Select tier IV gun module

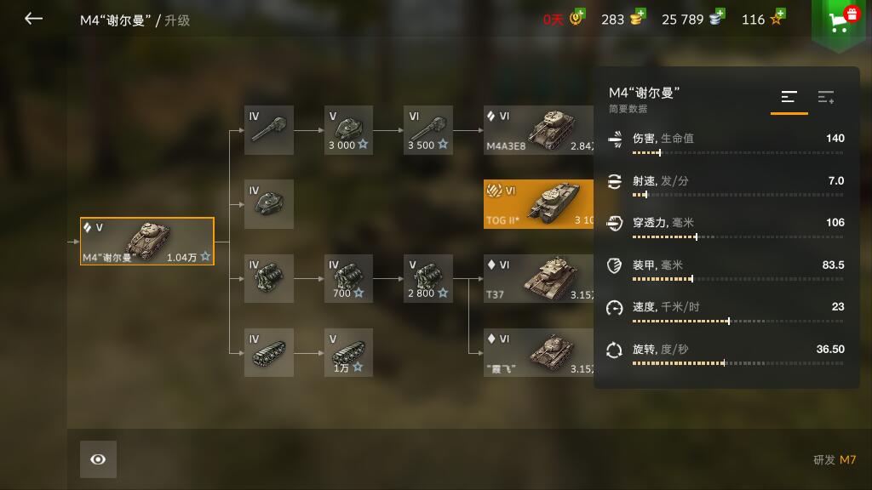(x=268, y=130)
